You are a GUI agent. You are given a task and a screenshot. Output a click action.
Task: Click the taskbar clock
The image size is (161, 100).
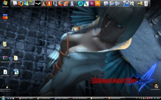point(157,98)
